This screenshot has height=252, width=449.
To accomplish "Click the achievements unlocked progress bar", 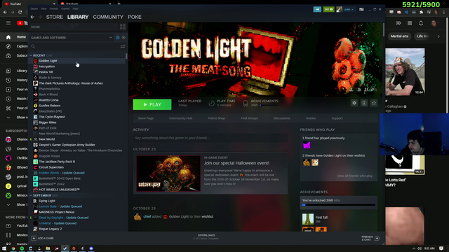I will [339, 205].
